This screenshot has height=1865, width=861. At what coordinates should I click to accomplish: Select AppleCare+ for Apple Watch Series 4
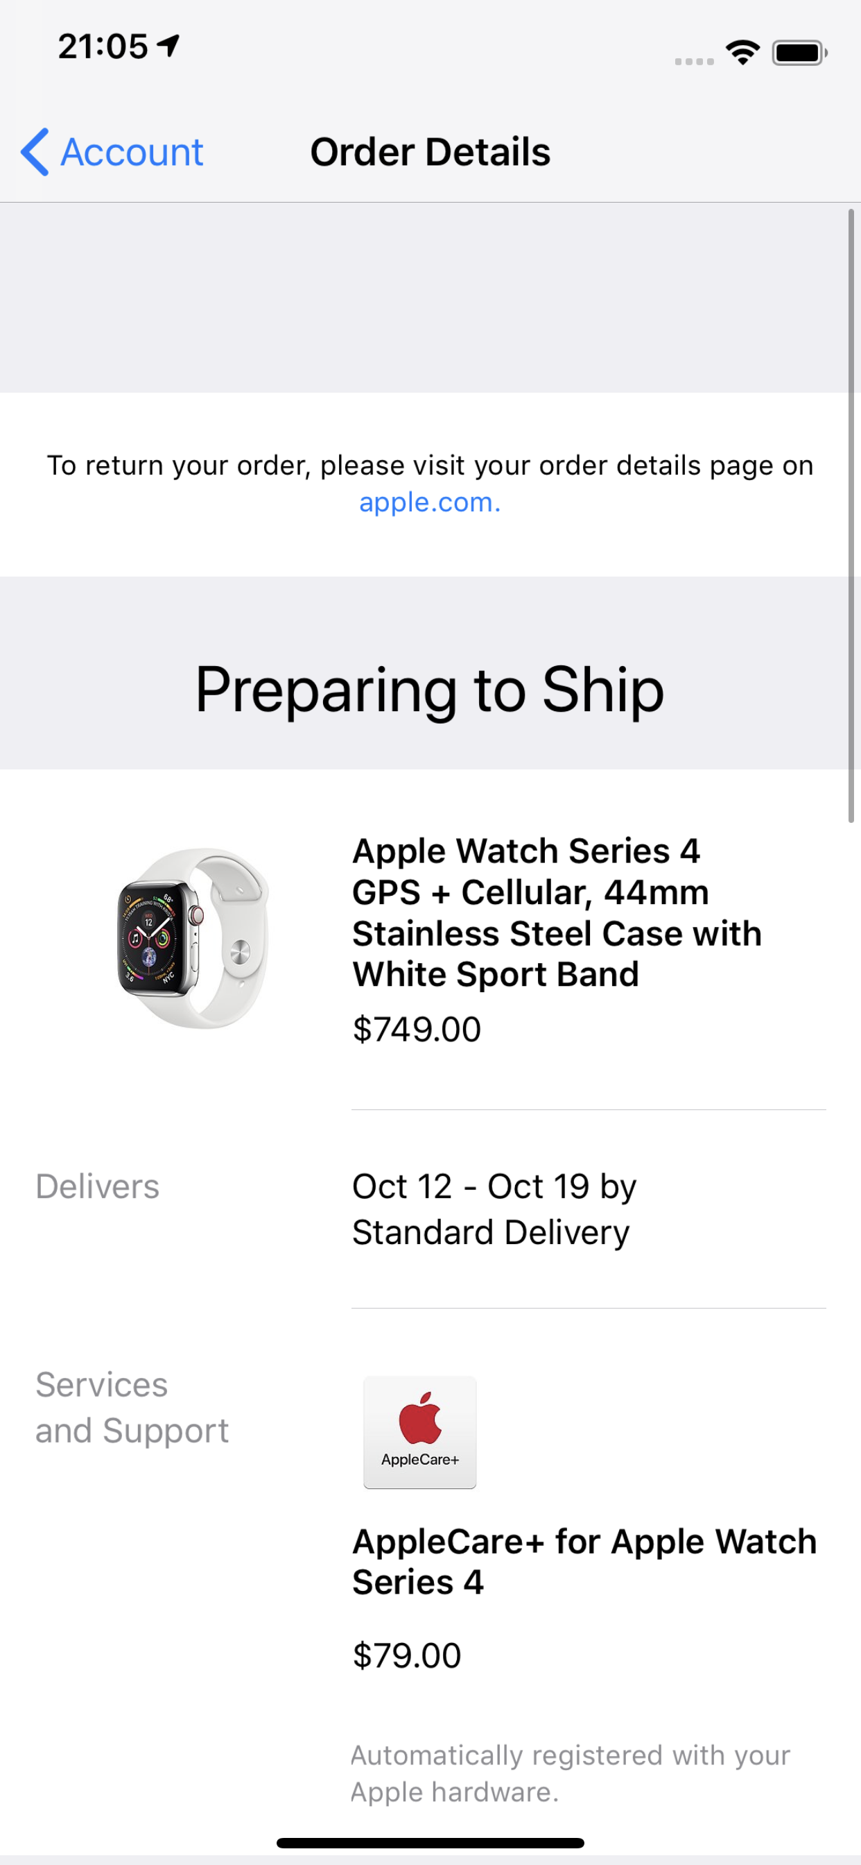click(584, 1562)
